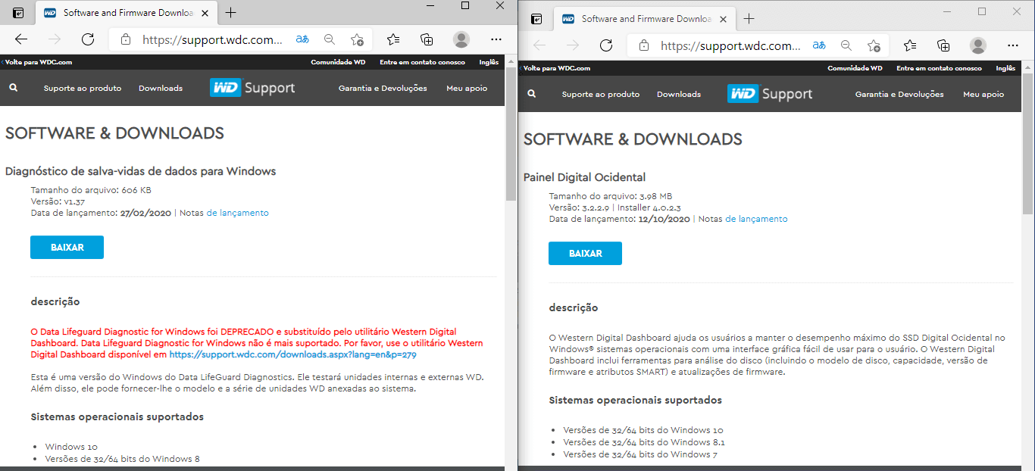1035x471 pixels.
Task: Open Downloads menu in left window
Action: point(161,88)
